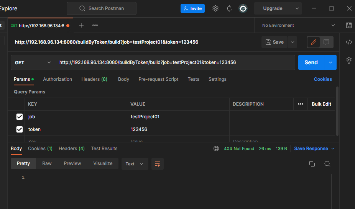Open the response Cookies (1) tab
Screen dimensions: 355x209
click(x=40, y=149)
